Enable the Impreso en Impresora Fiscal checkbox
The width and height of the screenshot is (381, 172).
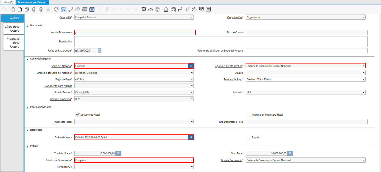tap(249, 114)
